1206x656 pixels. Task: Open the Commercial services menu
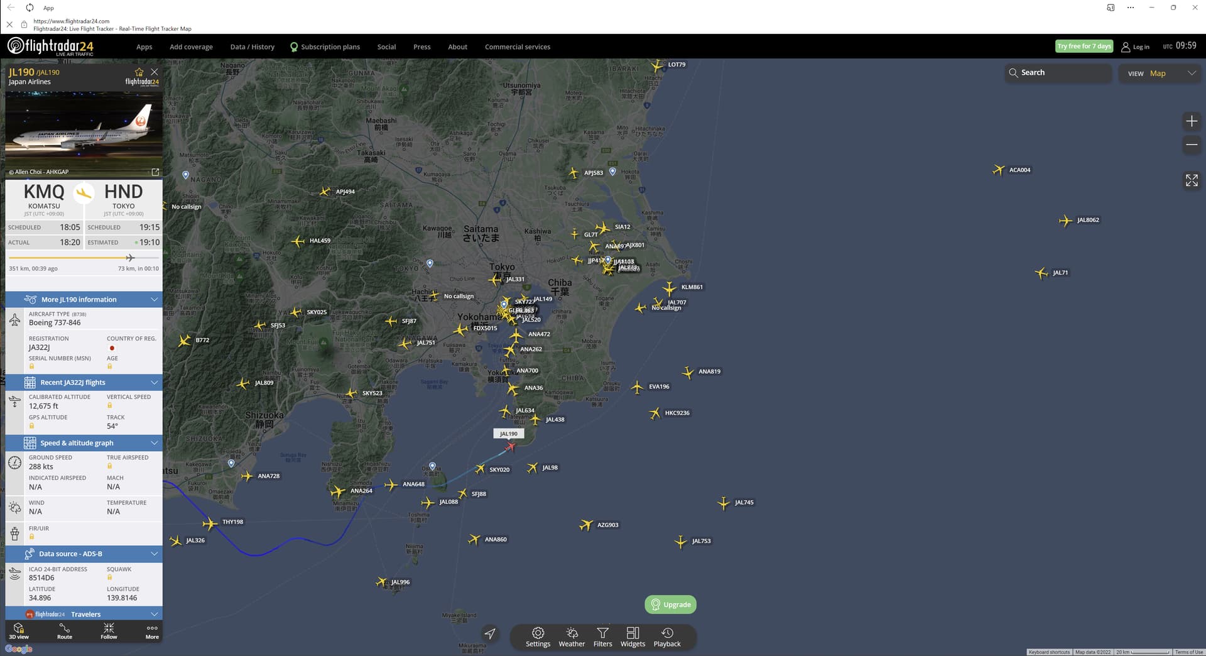(x=517, y=46)
